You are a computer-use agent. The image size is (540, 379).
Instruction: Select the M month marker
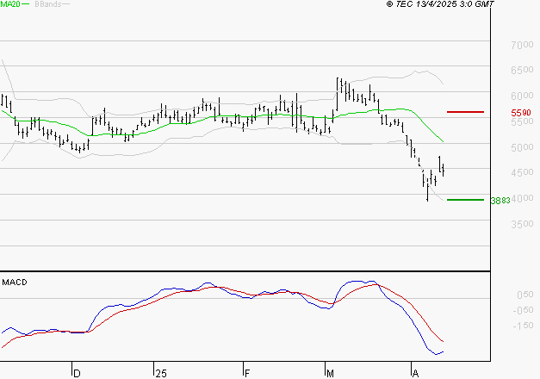pyautogui.click(x=331, y=373)
